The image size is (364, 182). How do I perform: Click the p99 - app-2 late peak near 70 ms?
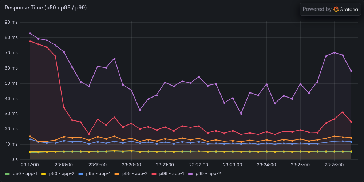pos(334,52)
